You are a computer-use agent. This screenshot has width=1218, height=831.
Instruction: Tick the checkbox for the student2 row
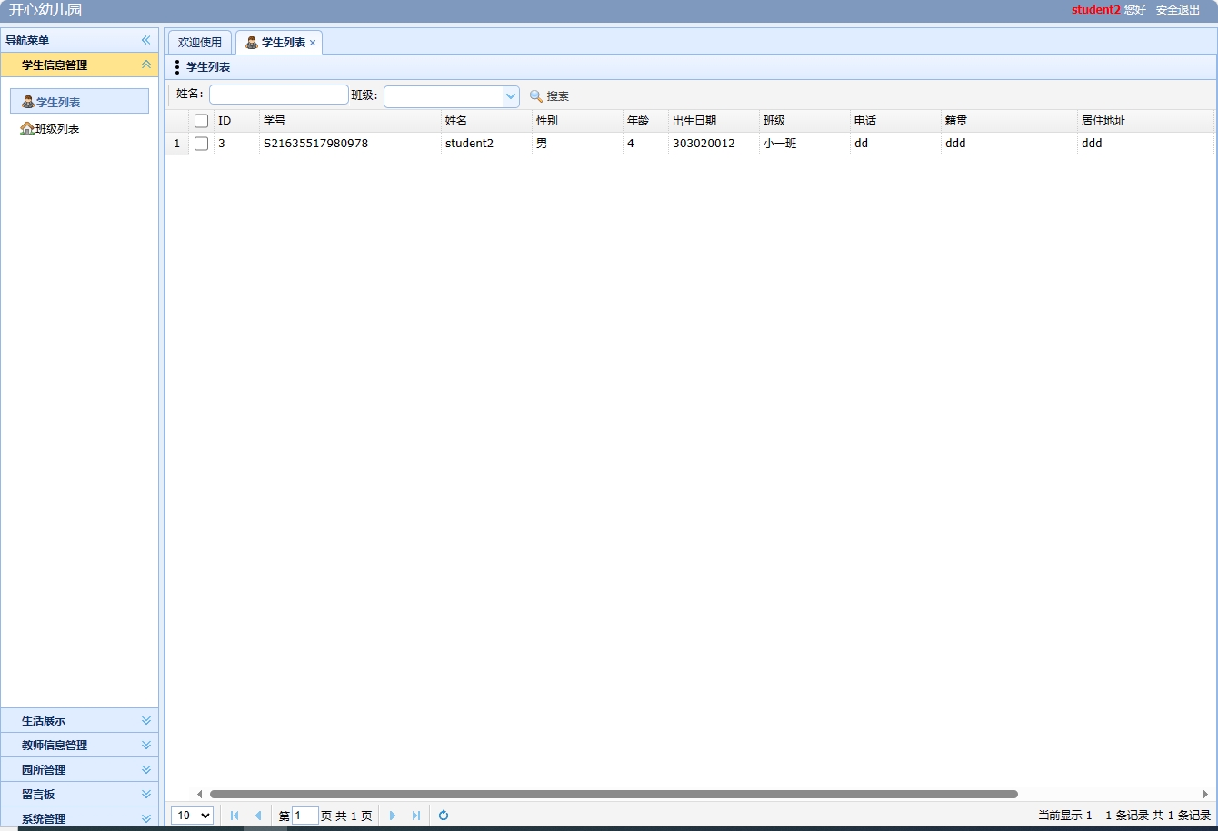201,144
